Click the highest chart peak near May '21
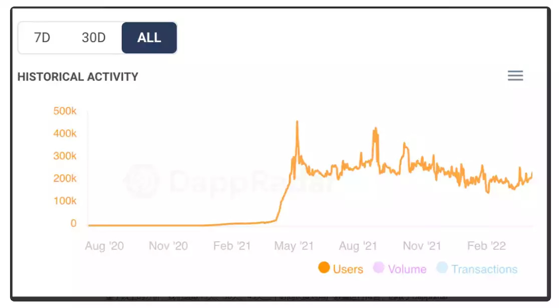Screen dimensions: 559x308 297,122
